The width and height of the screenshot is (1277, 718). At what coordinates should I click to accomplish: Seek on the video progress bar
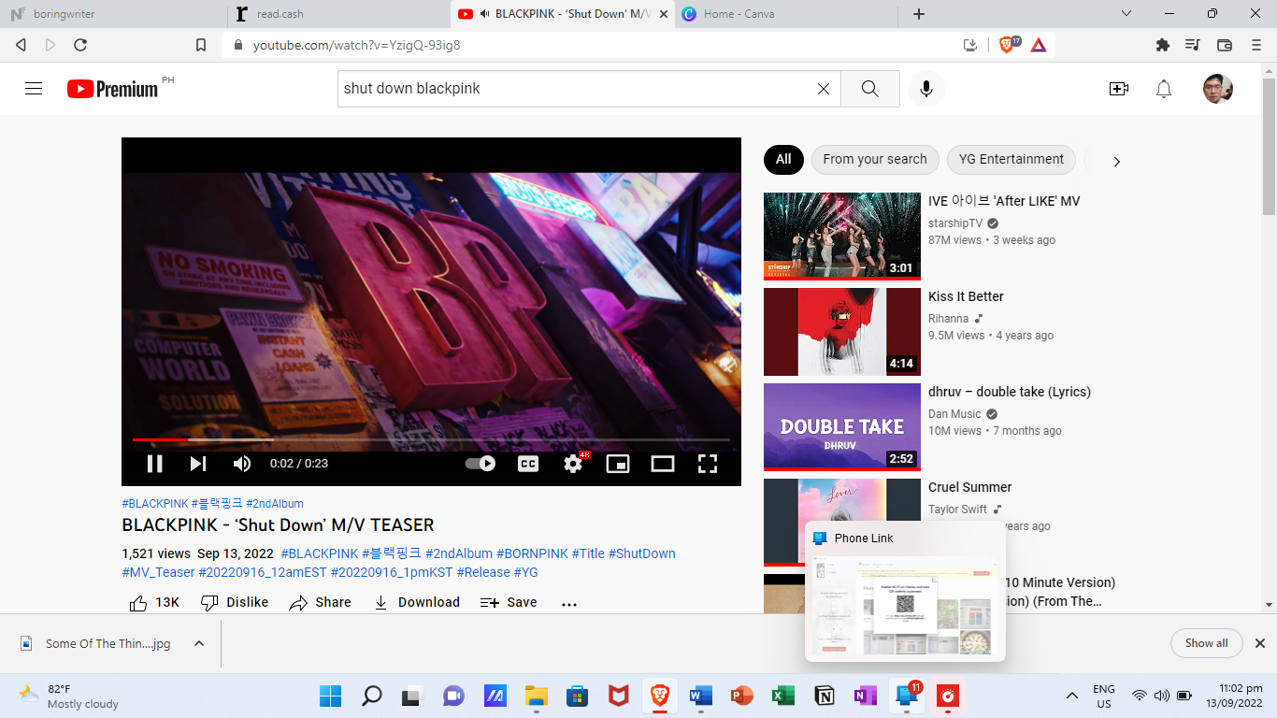[x=431, y=439]
